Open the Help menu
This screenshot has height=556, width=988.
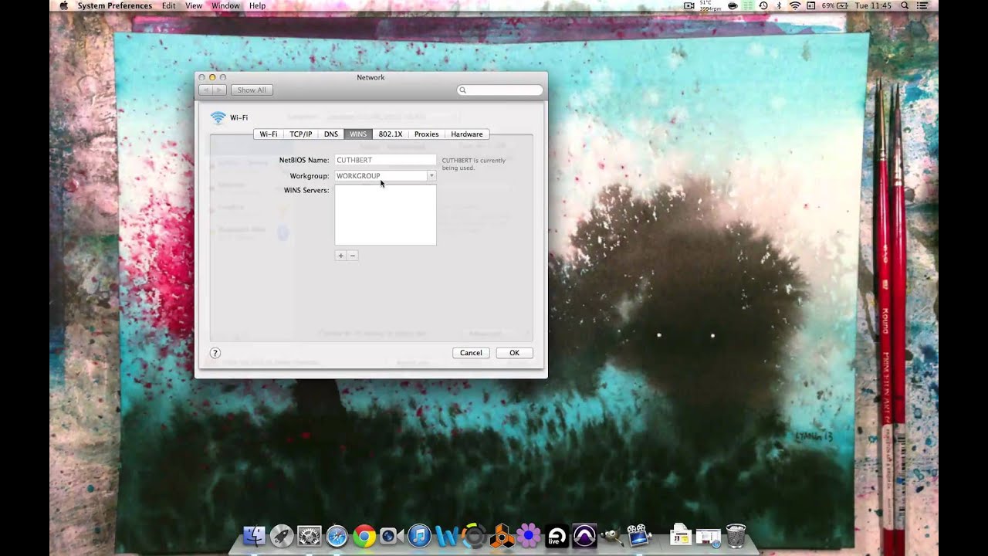257,5
